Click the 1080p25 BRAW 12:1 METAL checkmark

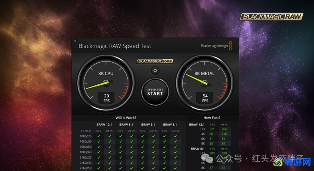(x=110, y=136)
